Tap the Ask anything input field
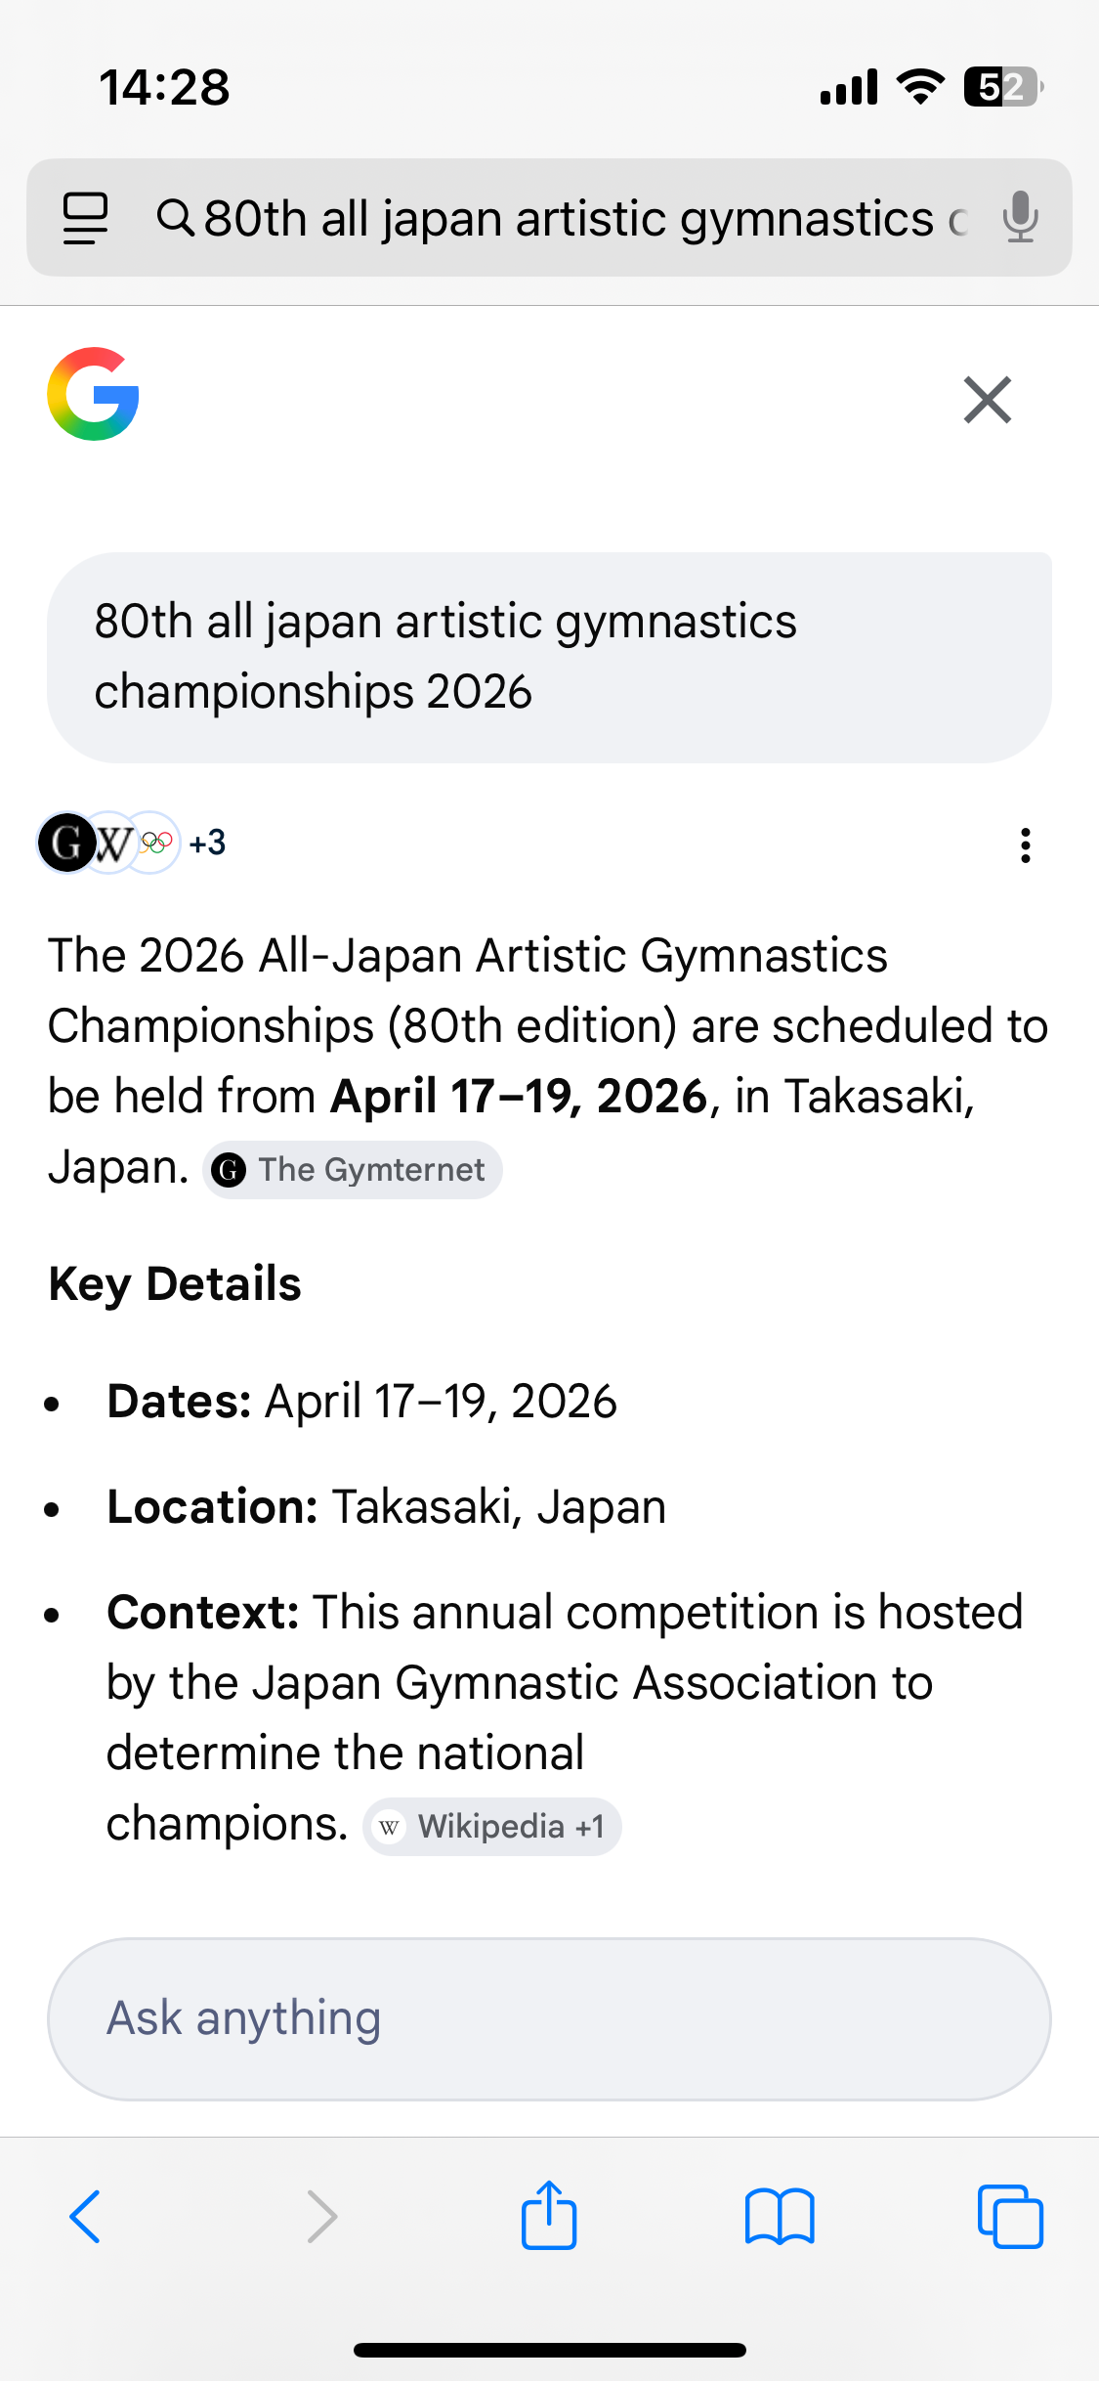 (549, 2018)
